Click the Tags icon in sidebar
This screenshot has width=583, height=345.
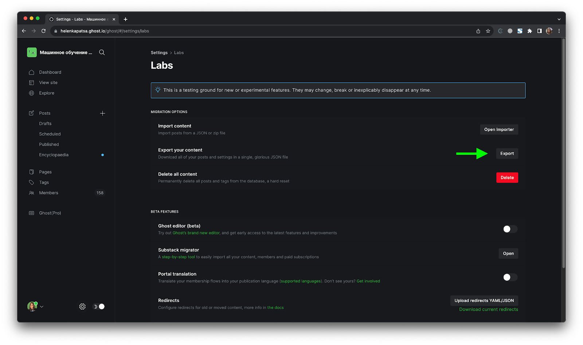click(31, 183)
